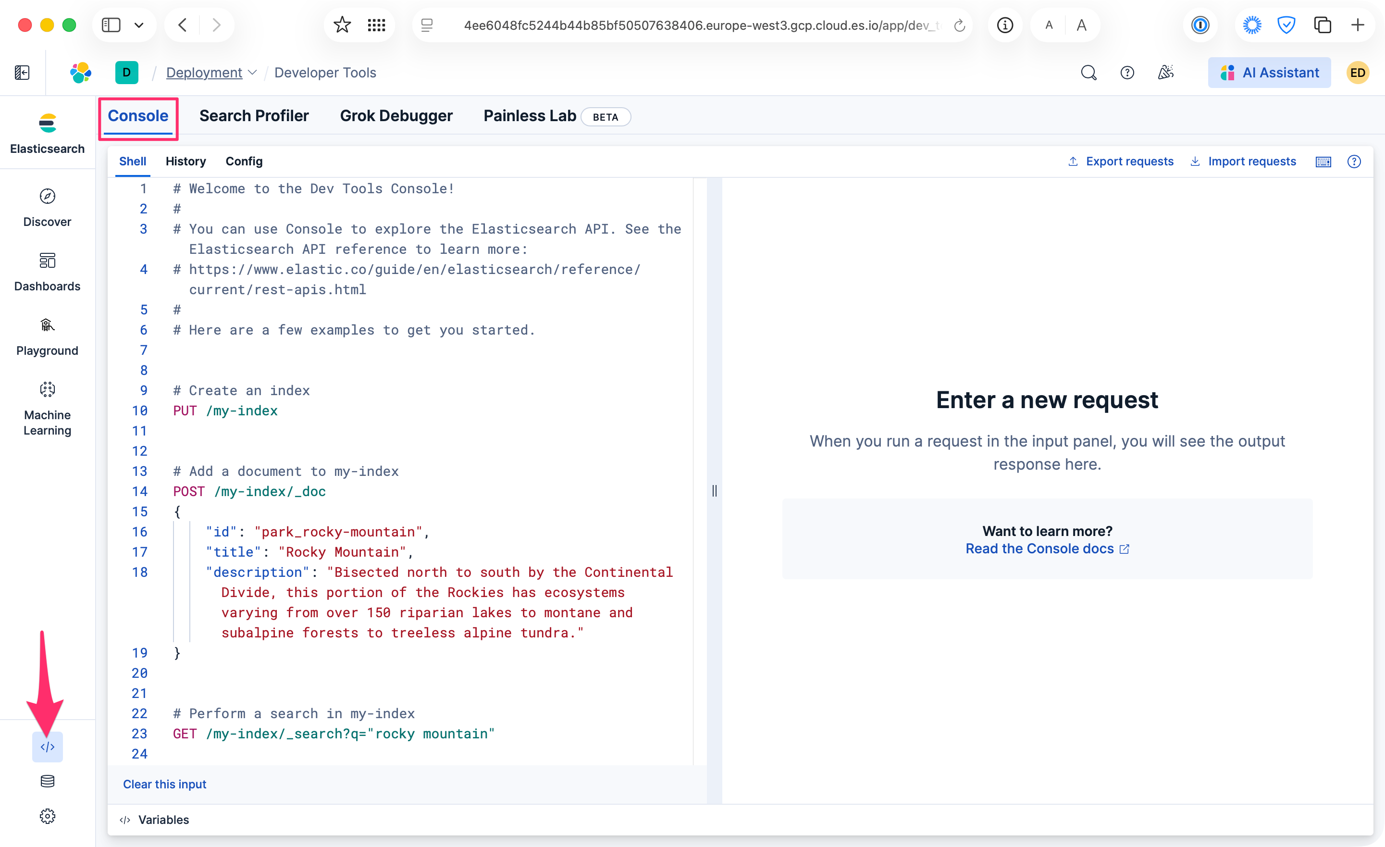
Task: Open the Grok Debugger tab
Action: point(396,116)
